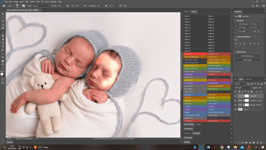This screenshot has height=150, width=266.
Task: Switch to the Channels tab
Action: (x=249, y=79)
